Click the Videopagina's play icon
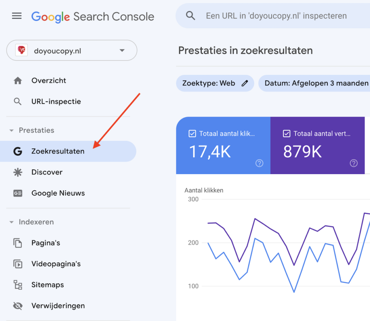 [18, 264]
